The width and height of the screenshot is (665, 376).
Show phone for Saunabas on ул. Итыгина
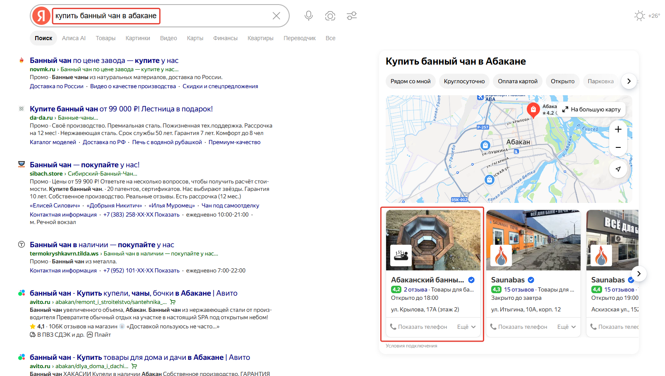519,327
